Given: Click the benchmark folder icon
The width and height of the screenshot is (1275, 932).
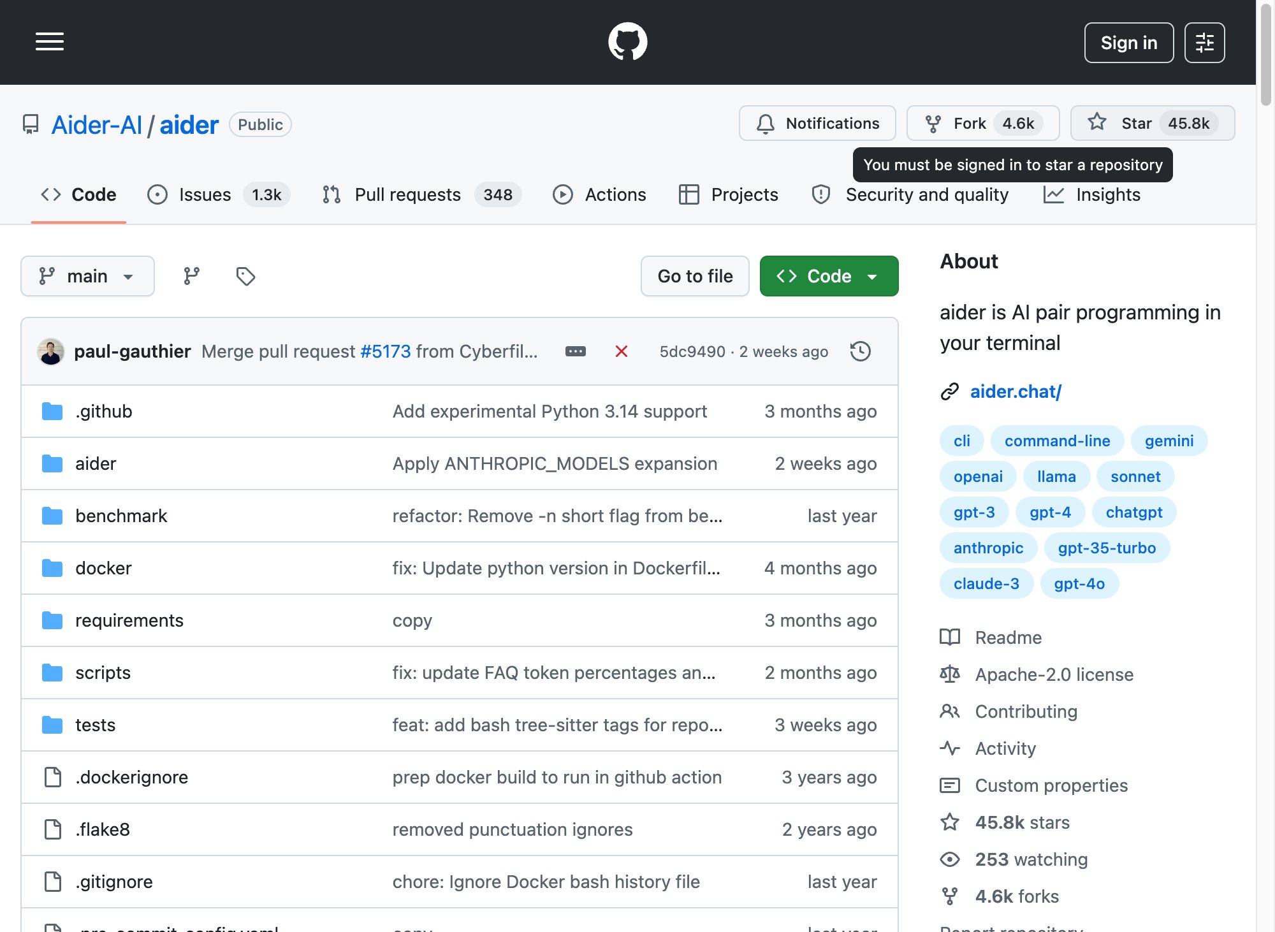Looking at the screenshot, I should point(52,516).
